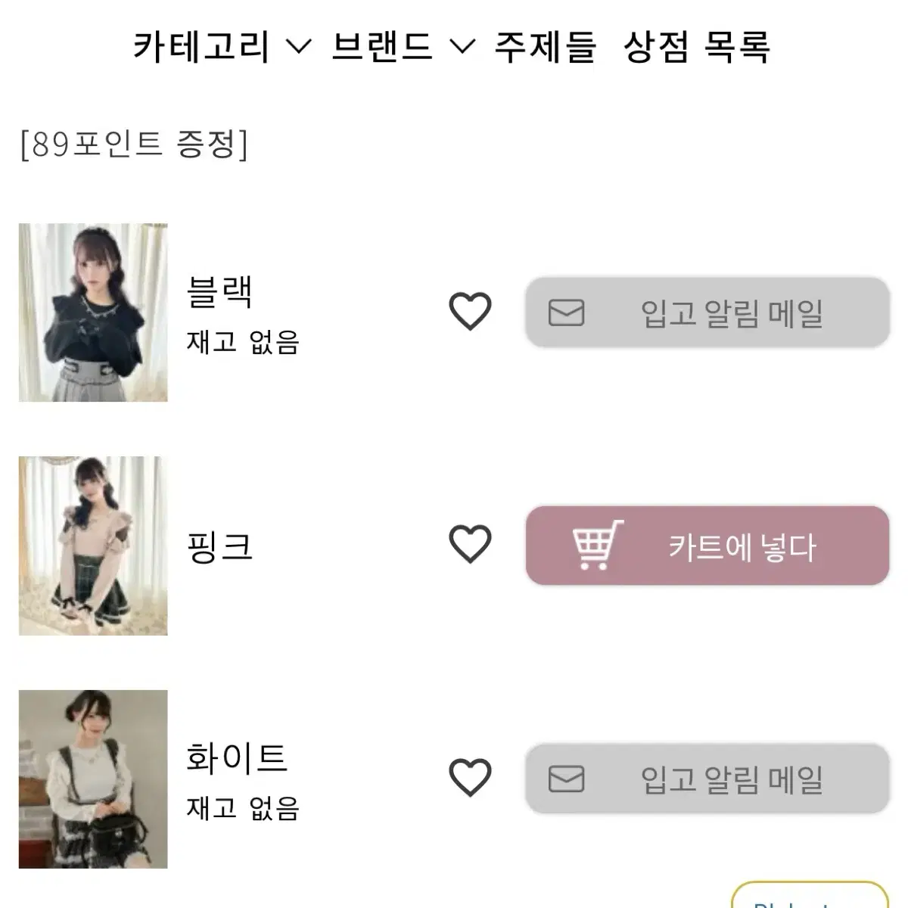Click the shopping cart icon on pink button

point(598,545)
